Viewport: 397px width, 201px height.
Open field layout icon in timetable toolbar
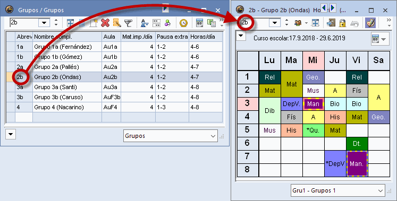click(x=315, y=23)
